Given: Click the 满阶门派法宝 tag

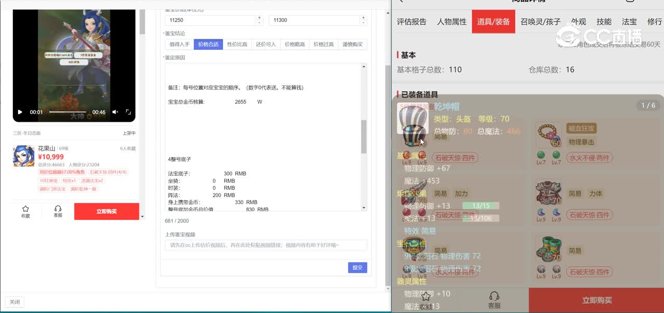Looking at the screenshot, I should (52, 189).
